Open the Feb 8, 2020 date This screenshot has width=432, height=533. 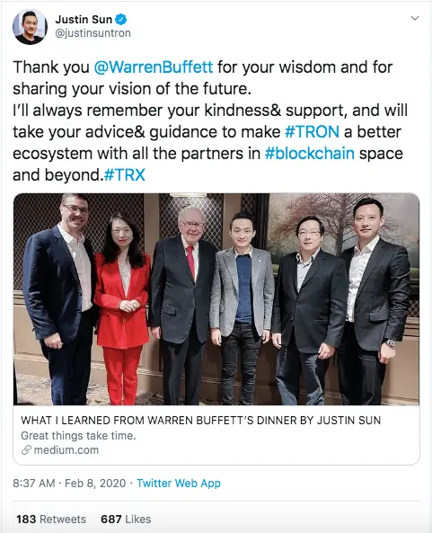coord(95,483)
